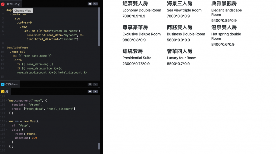Click price '23000*0.75*0.9'
Screen dimensions: 276x154
click(x=136, y=64)
